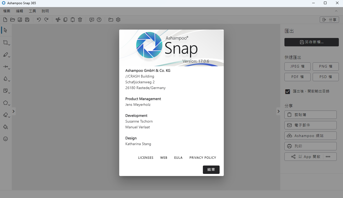Open settings with the gear icon

(x=118, y=20)
